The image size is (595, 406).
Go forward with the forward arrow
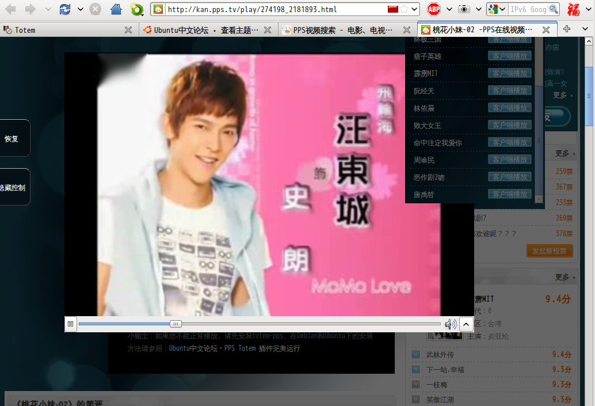(30, 9)
